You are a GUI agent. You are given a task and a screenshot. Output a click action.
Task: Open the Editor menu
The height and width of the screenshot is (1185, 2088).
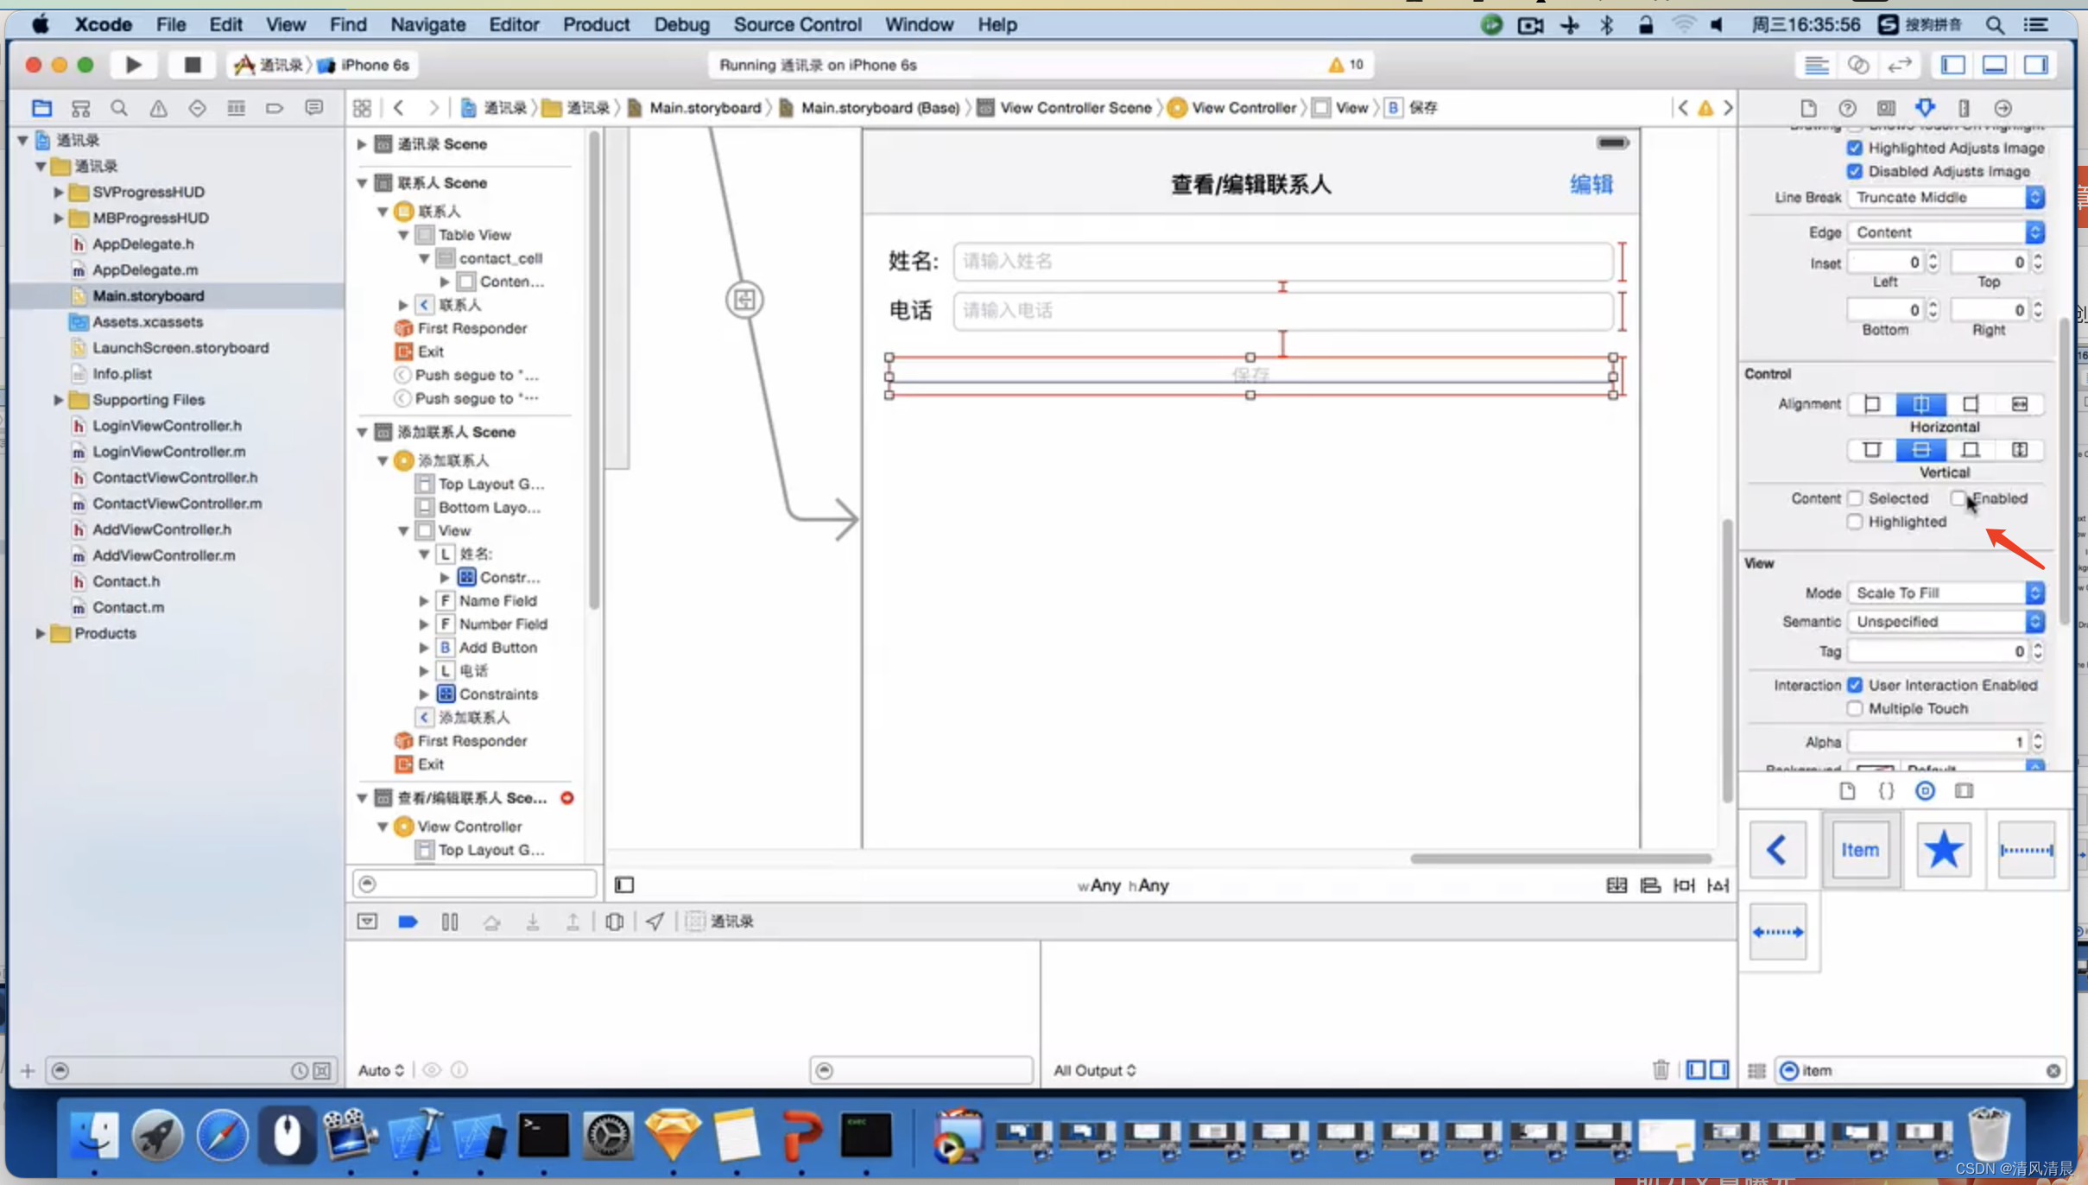click(x=514, y=24)
